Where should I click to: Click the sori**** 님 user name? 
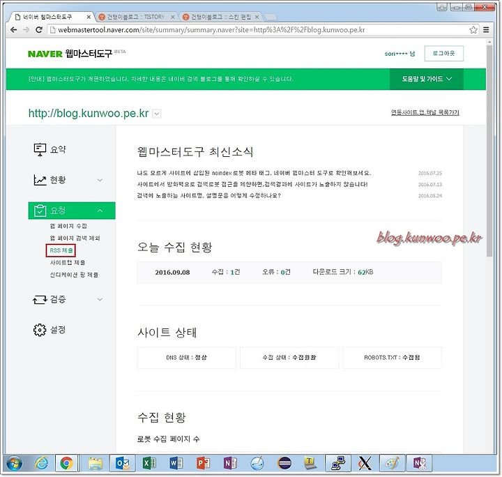coord(400,54)
